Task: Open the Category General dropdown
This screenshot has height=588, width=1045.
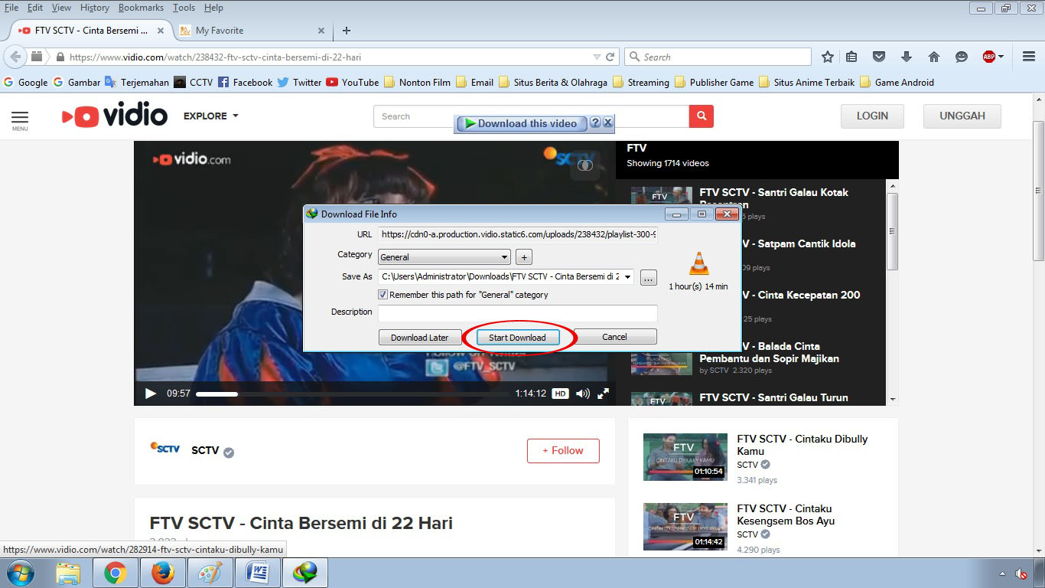Action: [x=444, y=257]
